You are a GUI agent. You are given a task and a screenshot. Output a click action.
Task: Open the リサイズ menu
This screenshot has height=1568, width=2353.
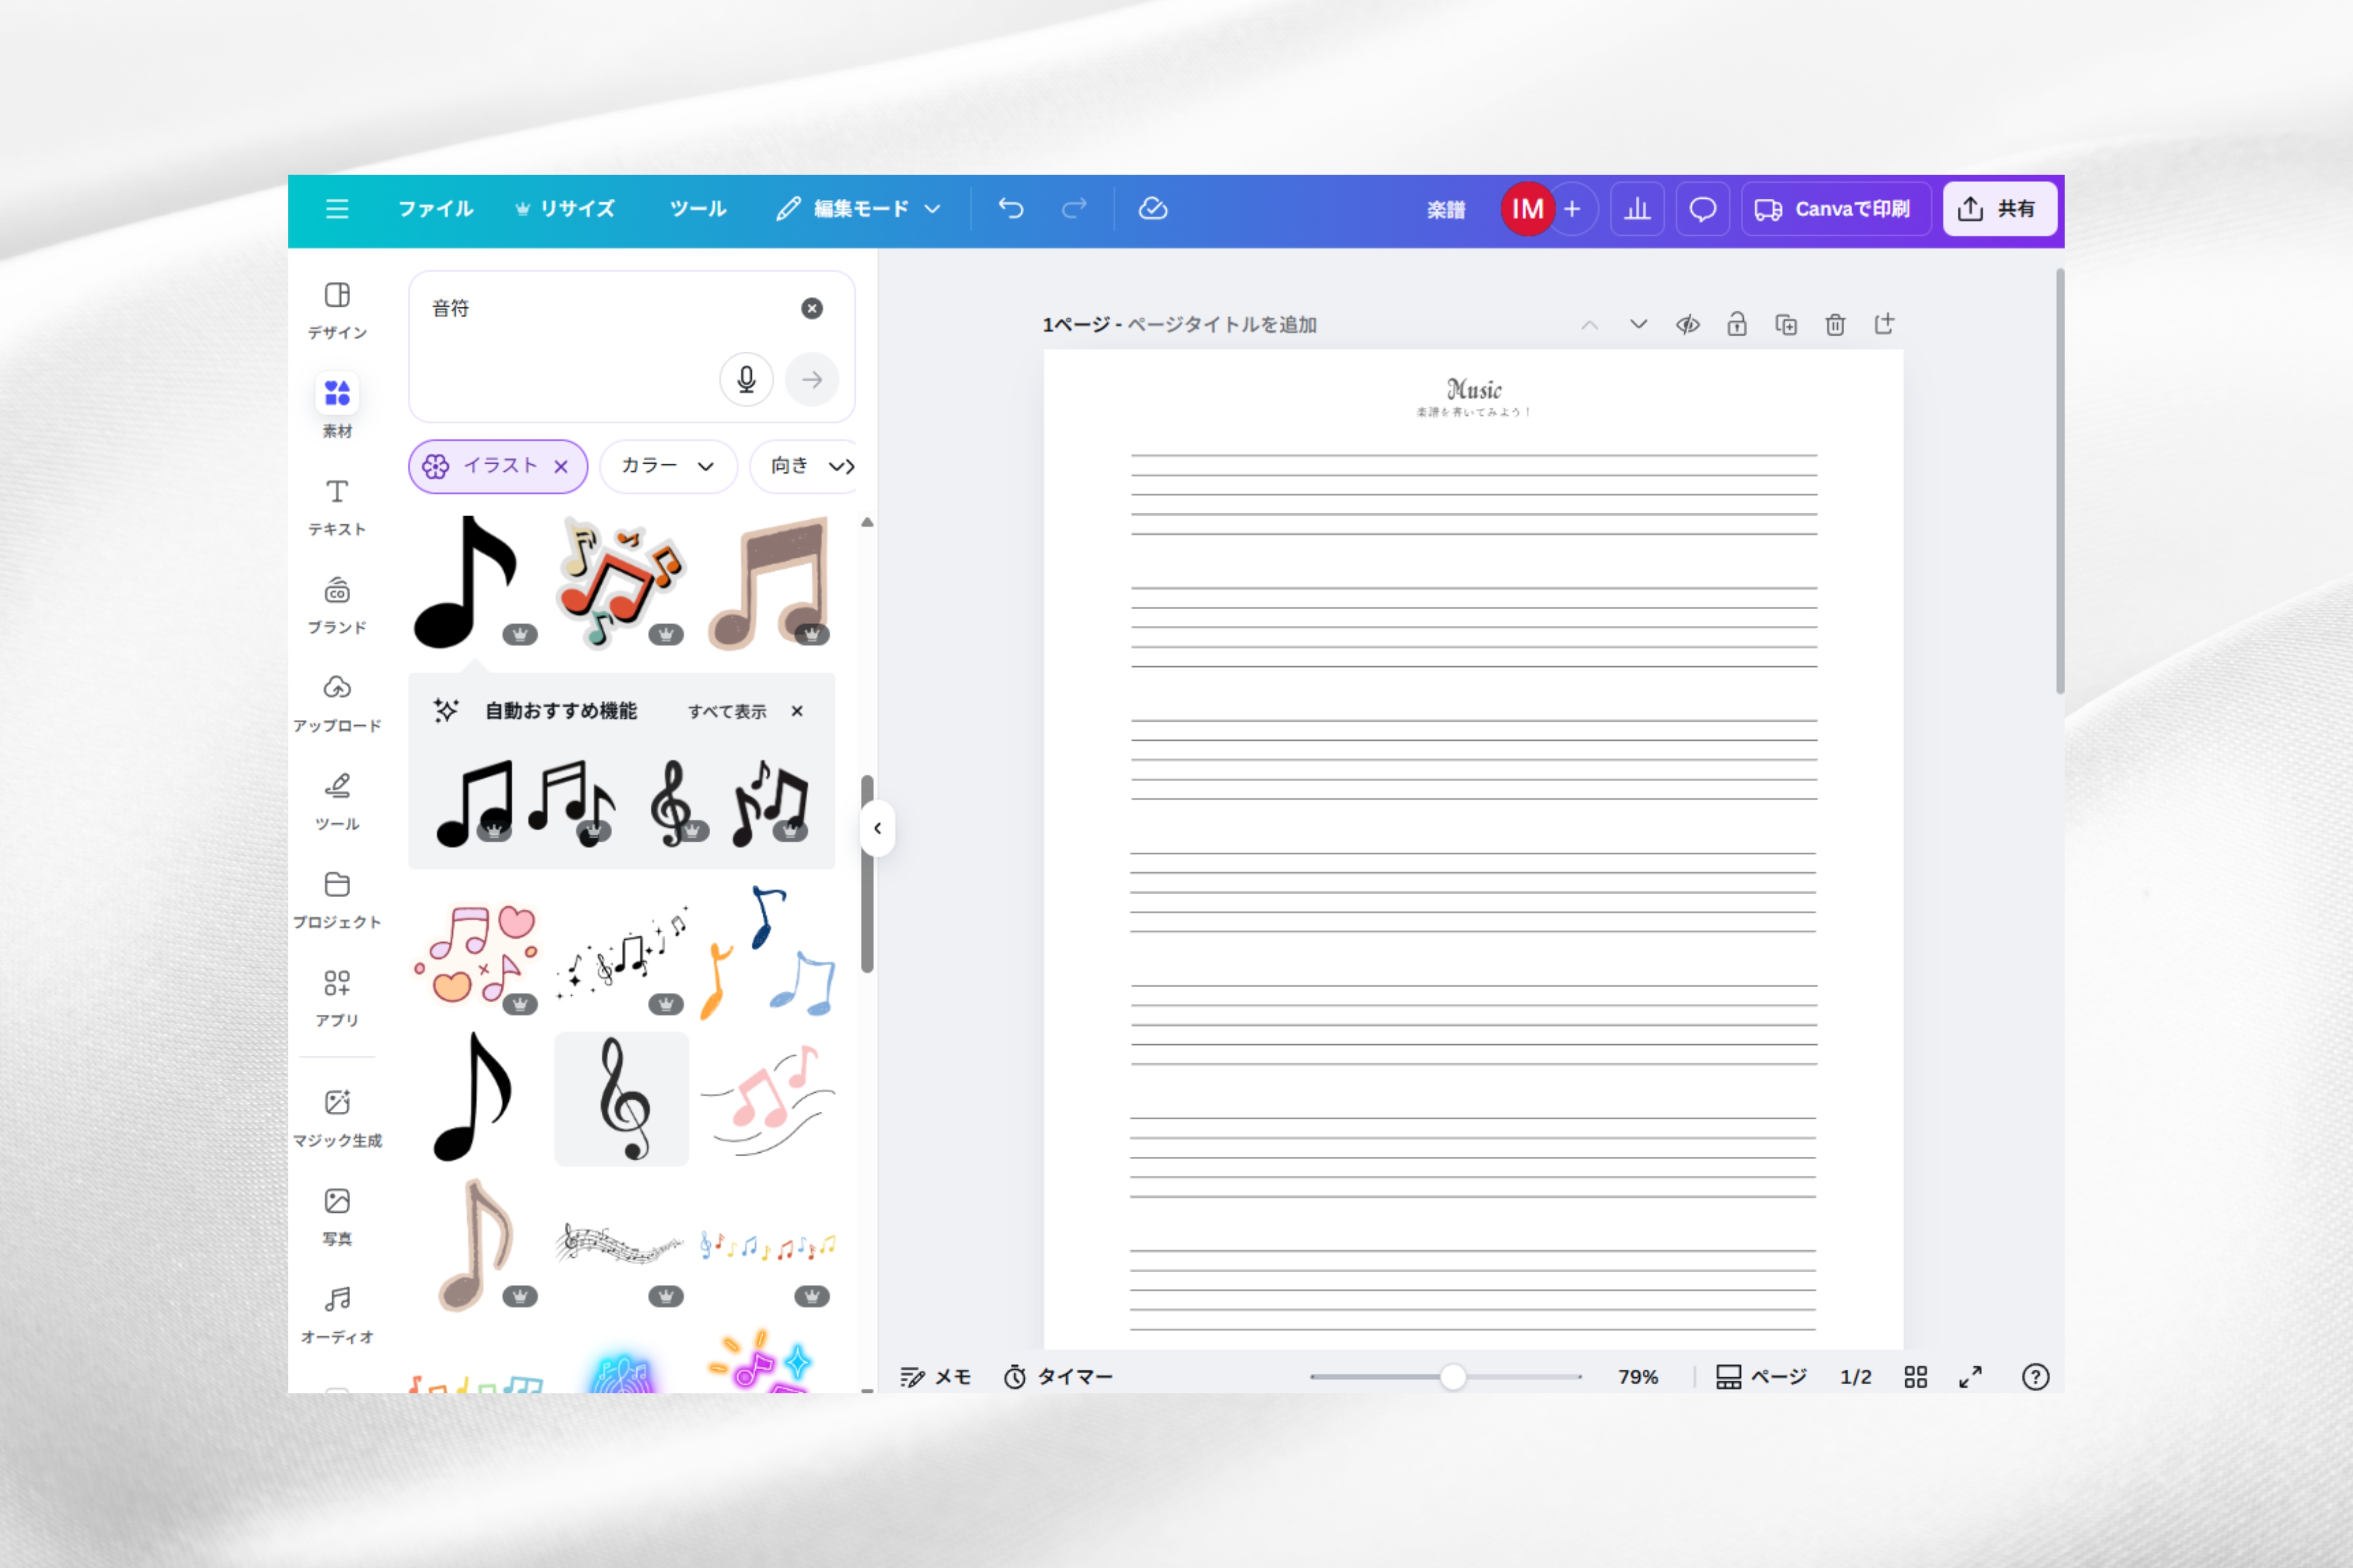(x=565, y=208)
